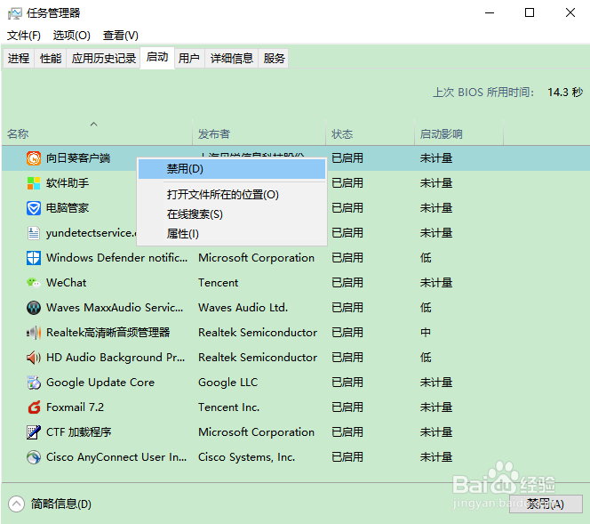The height and width of the screenshot is (524, 590).
Task: Click the 软件助手 colorful icon
Action: (34, 183)
